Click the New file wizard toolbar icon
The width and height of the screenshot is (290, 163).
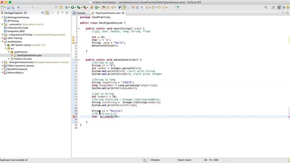coord(2,7)
